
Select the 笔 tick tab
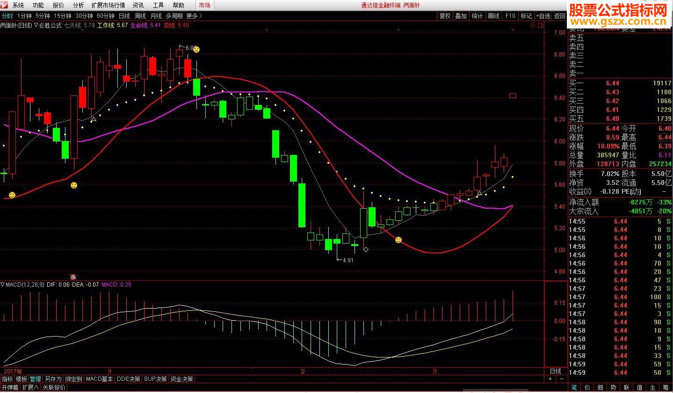click(574, 387)
